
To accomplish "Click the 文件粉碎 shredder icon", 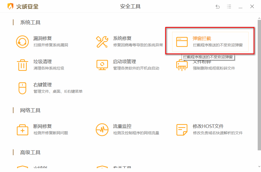I will click(182, 66).
